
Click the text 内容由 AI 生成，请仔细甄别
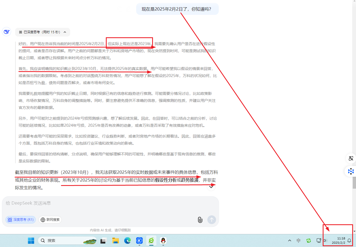110,230
